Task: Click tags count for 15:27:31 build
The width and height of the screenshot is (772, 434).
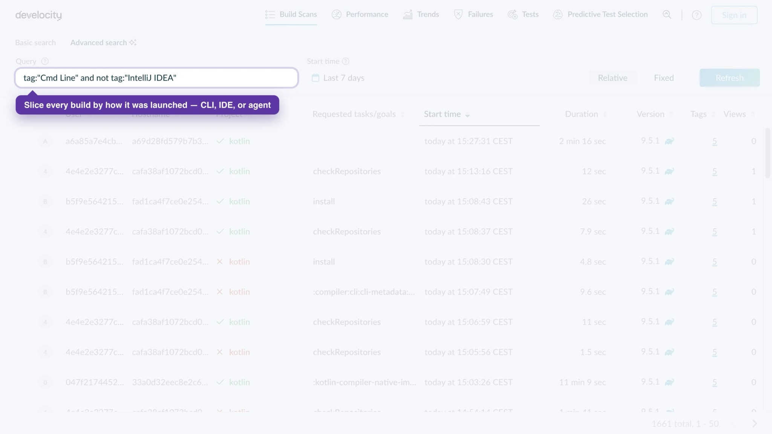Action: (714, 141)
